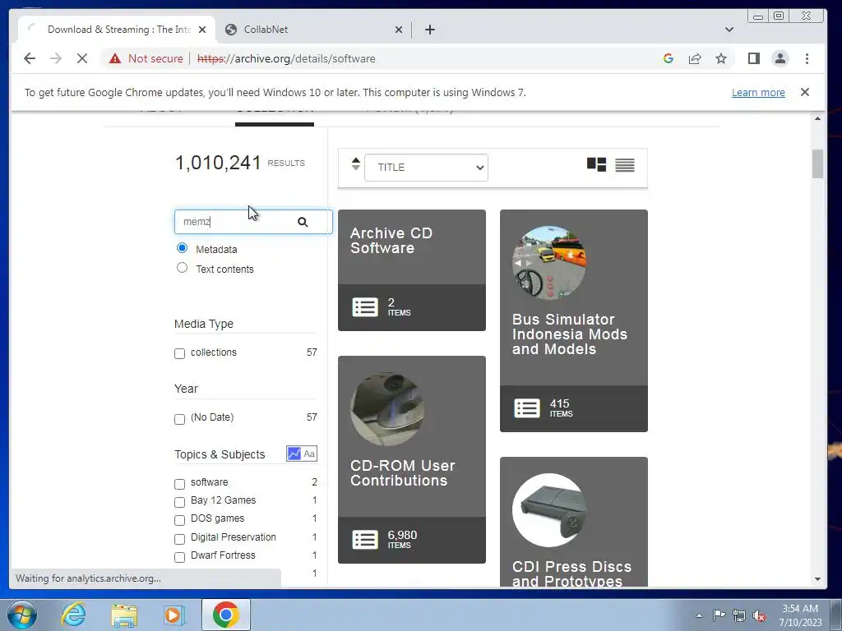Run the search using the magnifier icon

coord(303,222)
